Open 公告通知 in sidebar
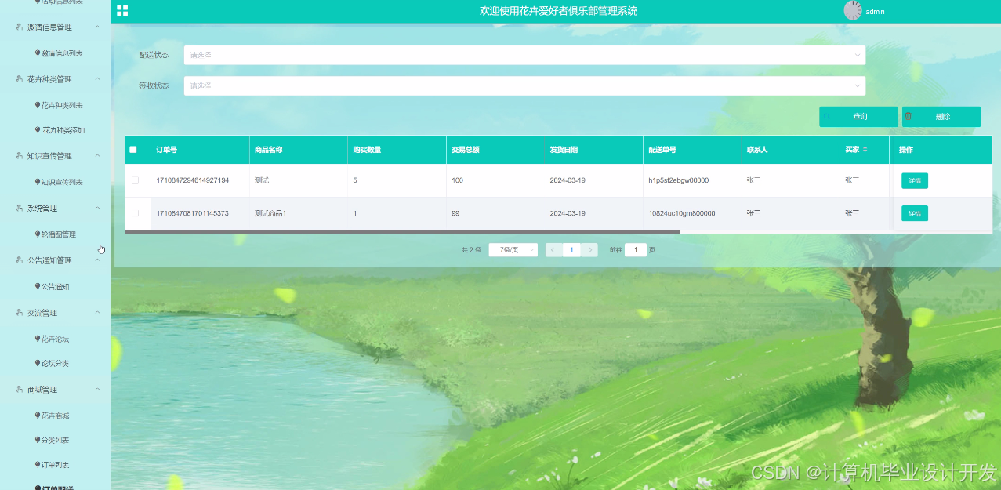The image size is (1001, 490). pyautogui.click(x=55, y=287)
